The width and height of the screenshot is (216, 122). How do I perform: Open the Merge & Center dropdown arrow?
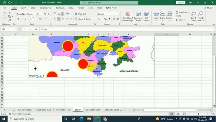point(93,19)
